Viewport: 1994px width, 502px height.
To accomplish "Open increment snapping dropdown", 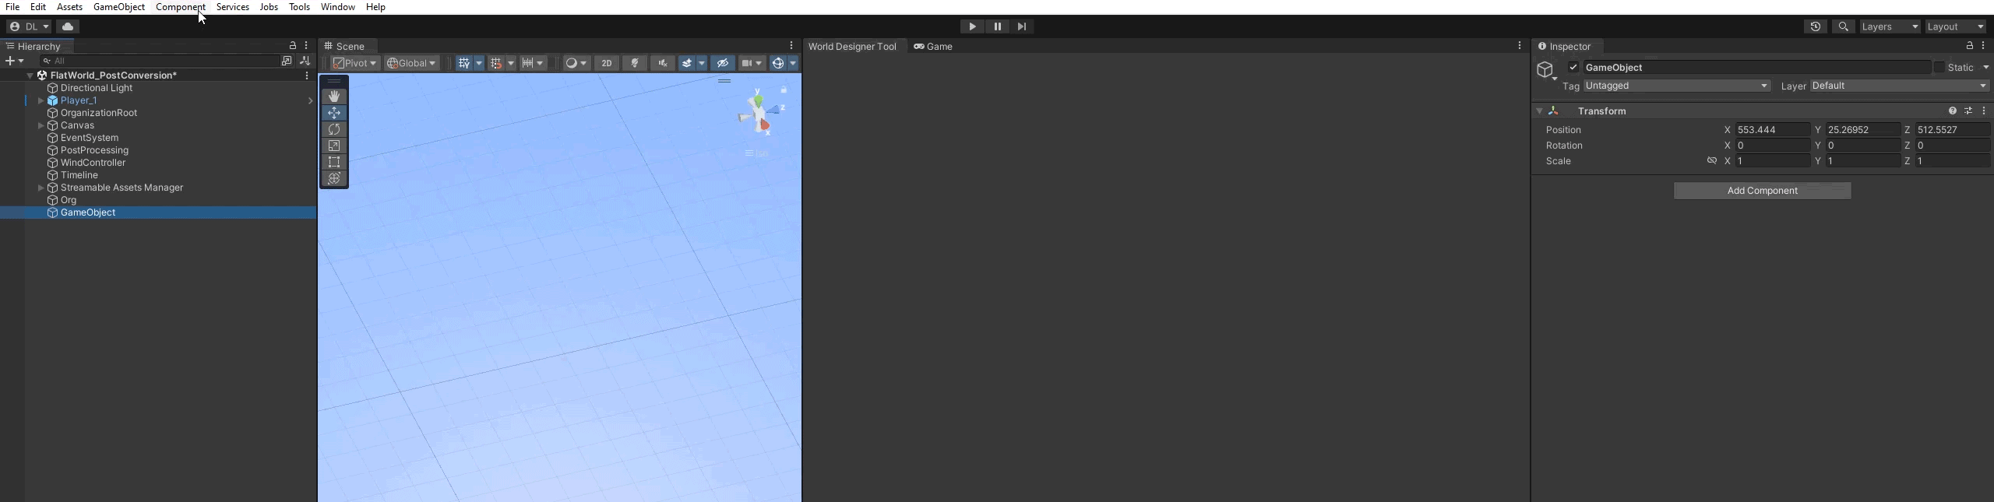I will [x=534, y=63].
